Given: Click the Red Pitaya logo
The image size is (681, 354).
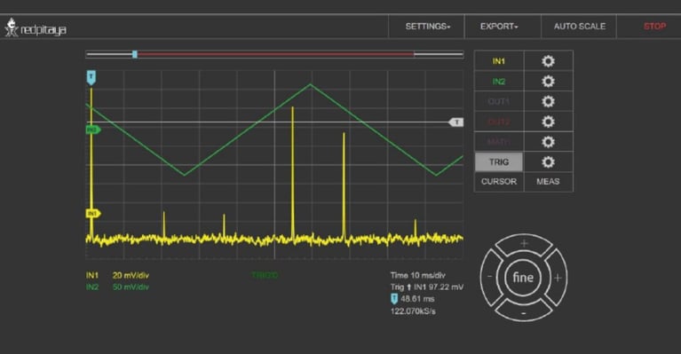Looking at the screenshot, I should pyautogui.click(x=36, y=28).
